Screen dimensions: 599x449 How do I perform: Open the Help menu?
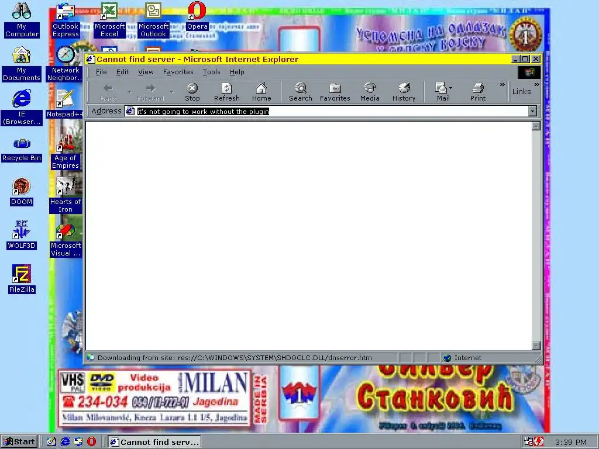coord(237,72)
